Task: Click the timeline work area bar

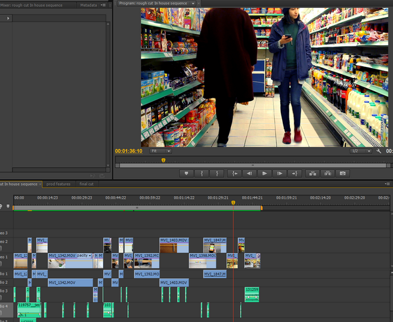Action: (137, 208)
